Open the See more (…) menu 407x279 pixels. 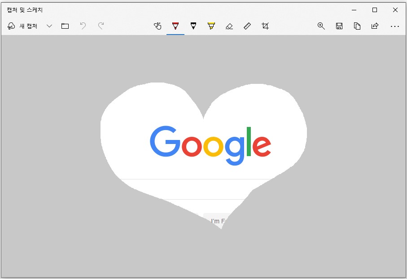coord(394,26)
